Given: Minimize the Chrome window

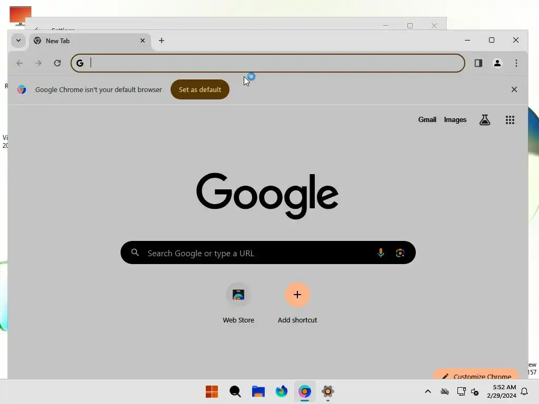Looking at the screenshot, I should (x=467, y=40).
